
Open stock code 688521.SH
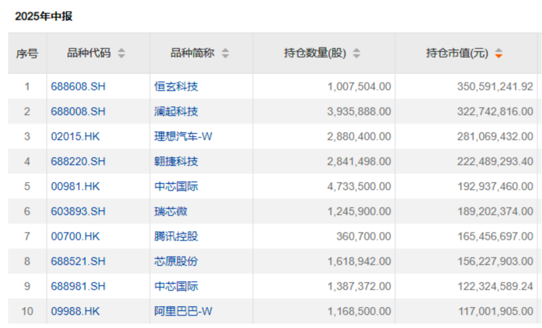[78, 261]
